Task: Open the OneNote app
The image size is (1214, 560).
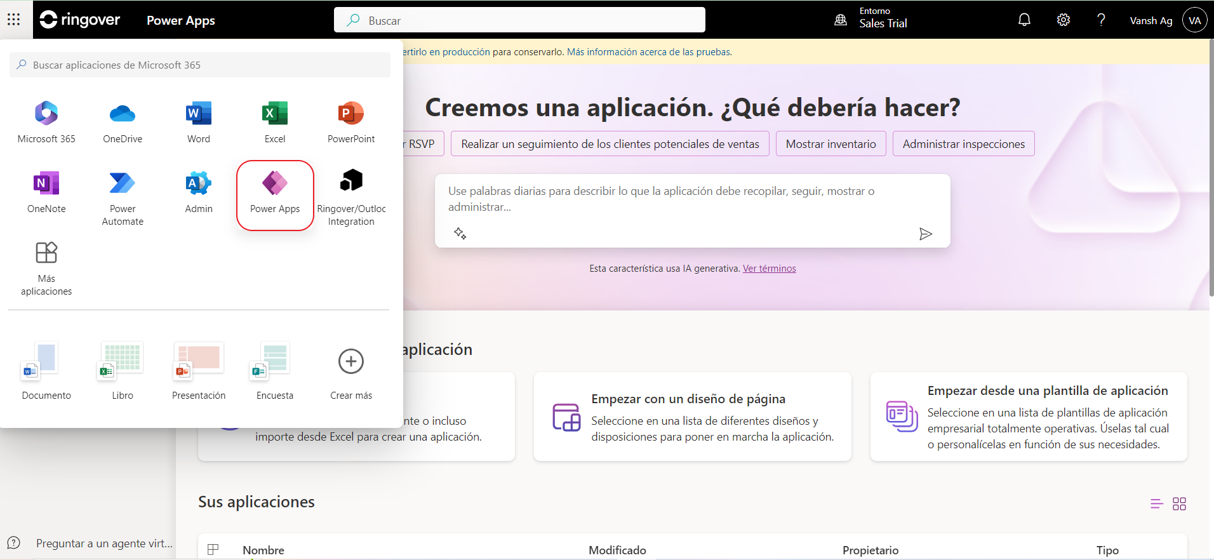Action: [46, 192]
